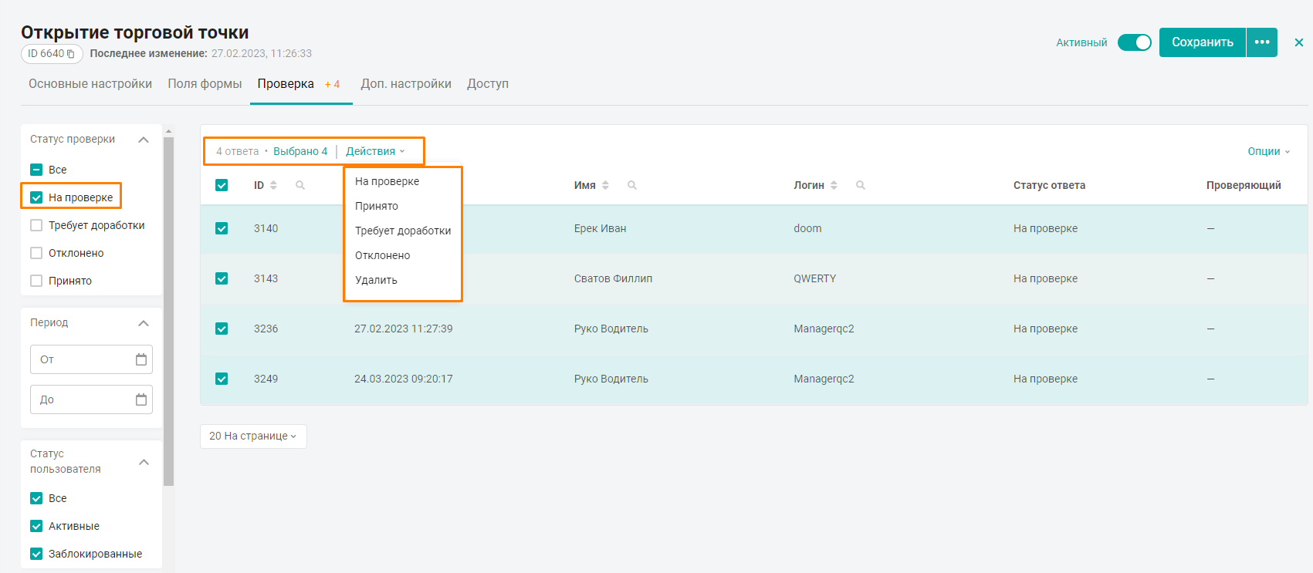Image resolution: width=1313 pixels, height=573 pixels.
Task: Search in the Логин column
Action: 861,185
